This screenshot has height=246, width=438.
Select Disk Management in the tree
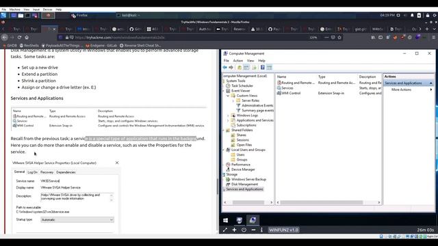point(244,184)
